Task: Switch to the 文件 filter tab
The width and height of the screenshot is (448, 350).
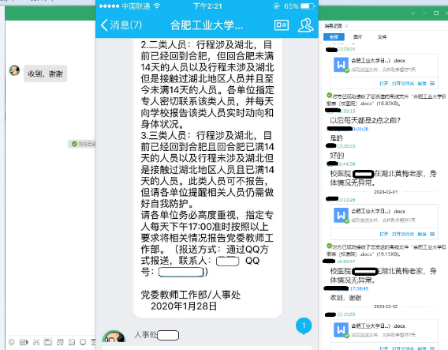Action: click(x=382, y=37)
